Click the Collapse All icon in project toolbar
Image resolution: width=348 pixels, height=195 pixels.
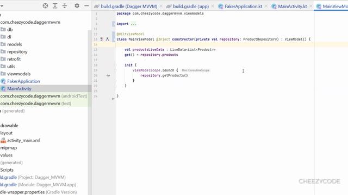65,6
